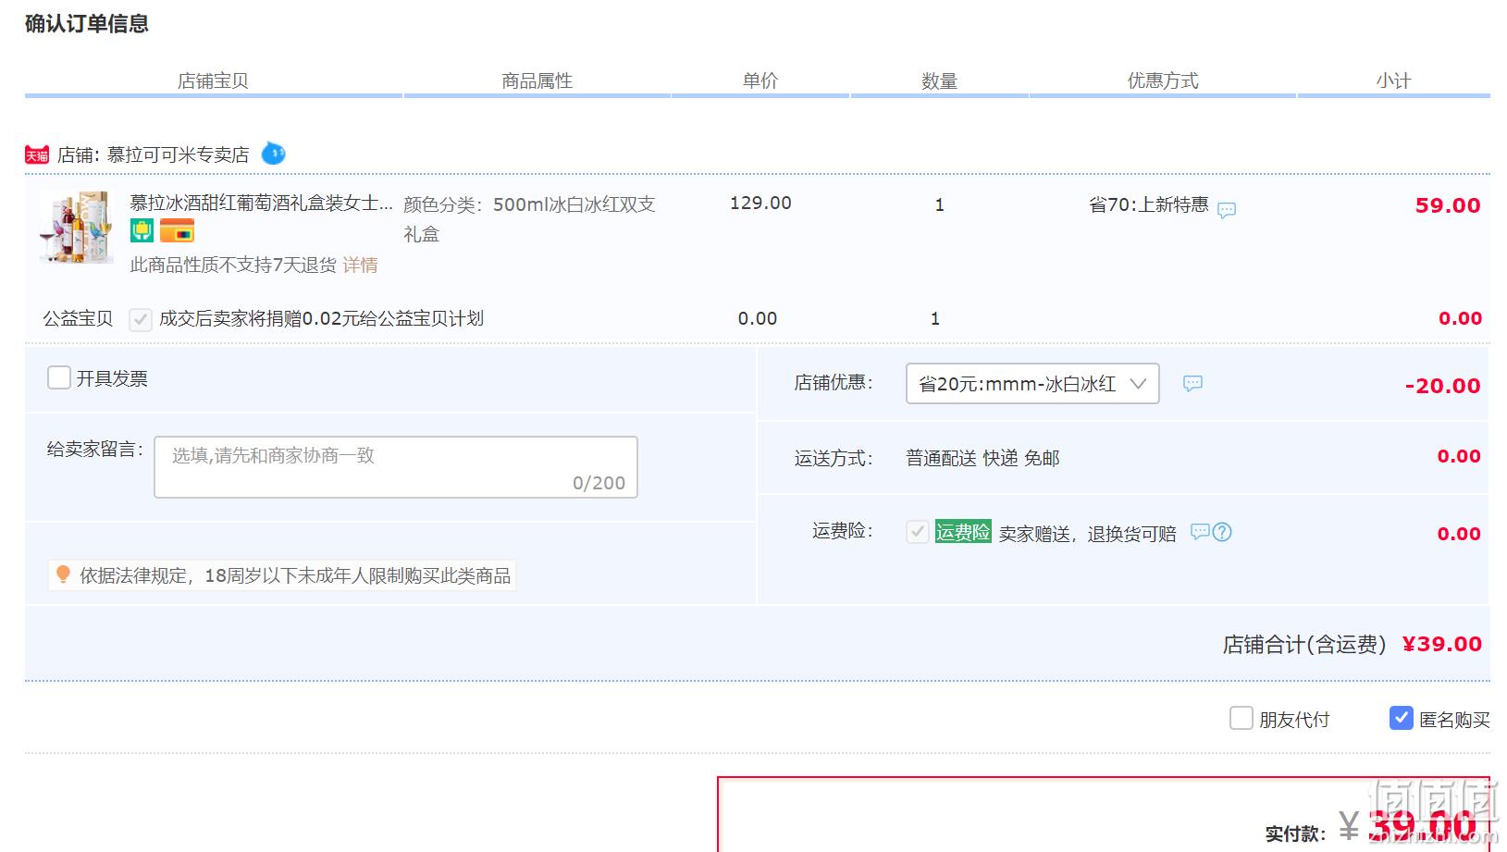
Task: Click the credit card payment badge icon
Action: tap(177, 230)
